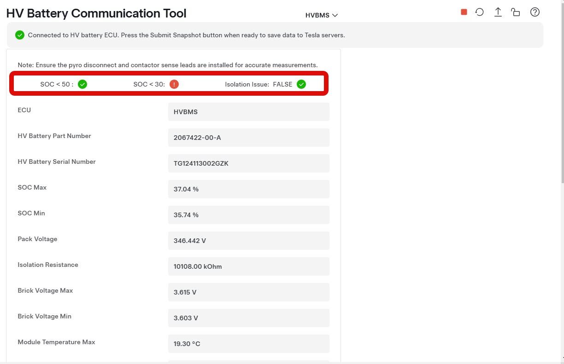The image size is (564, 364).
Task: Click the red SOC < 30 warning icon
Action: [174, 84]
